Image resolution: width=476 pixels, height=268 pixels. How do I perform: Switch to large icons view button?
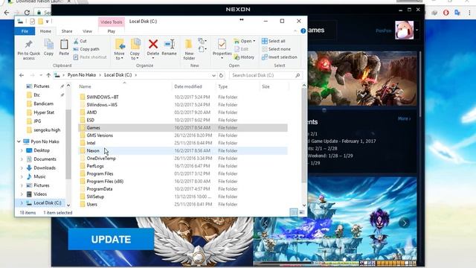[x=301, y=212]
